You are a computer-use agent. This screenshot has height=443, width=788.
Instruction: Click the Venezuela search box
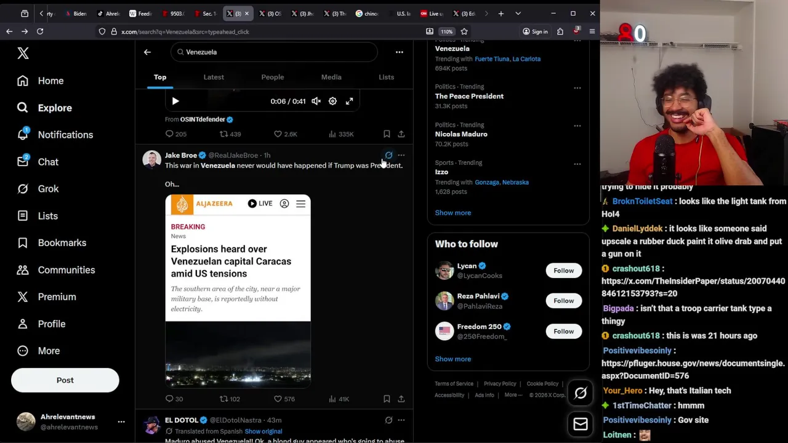[x=274, y=52]
